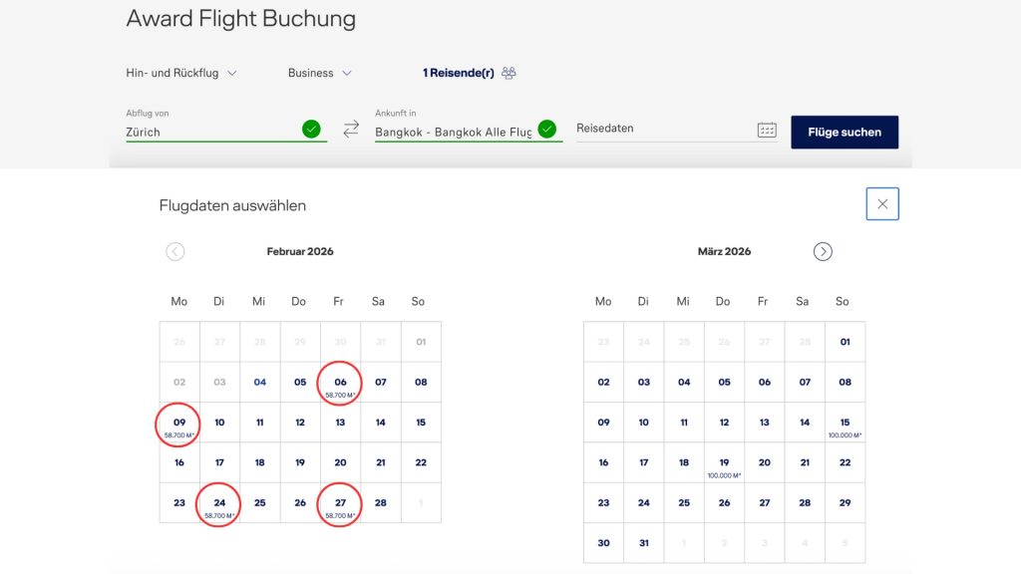
Task: Open the 1 Reisende(r) selector
Action: click(458, 73)
